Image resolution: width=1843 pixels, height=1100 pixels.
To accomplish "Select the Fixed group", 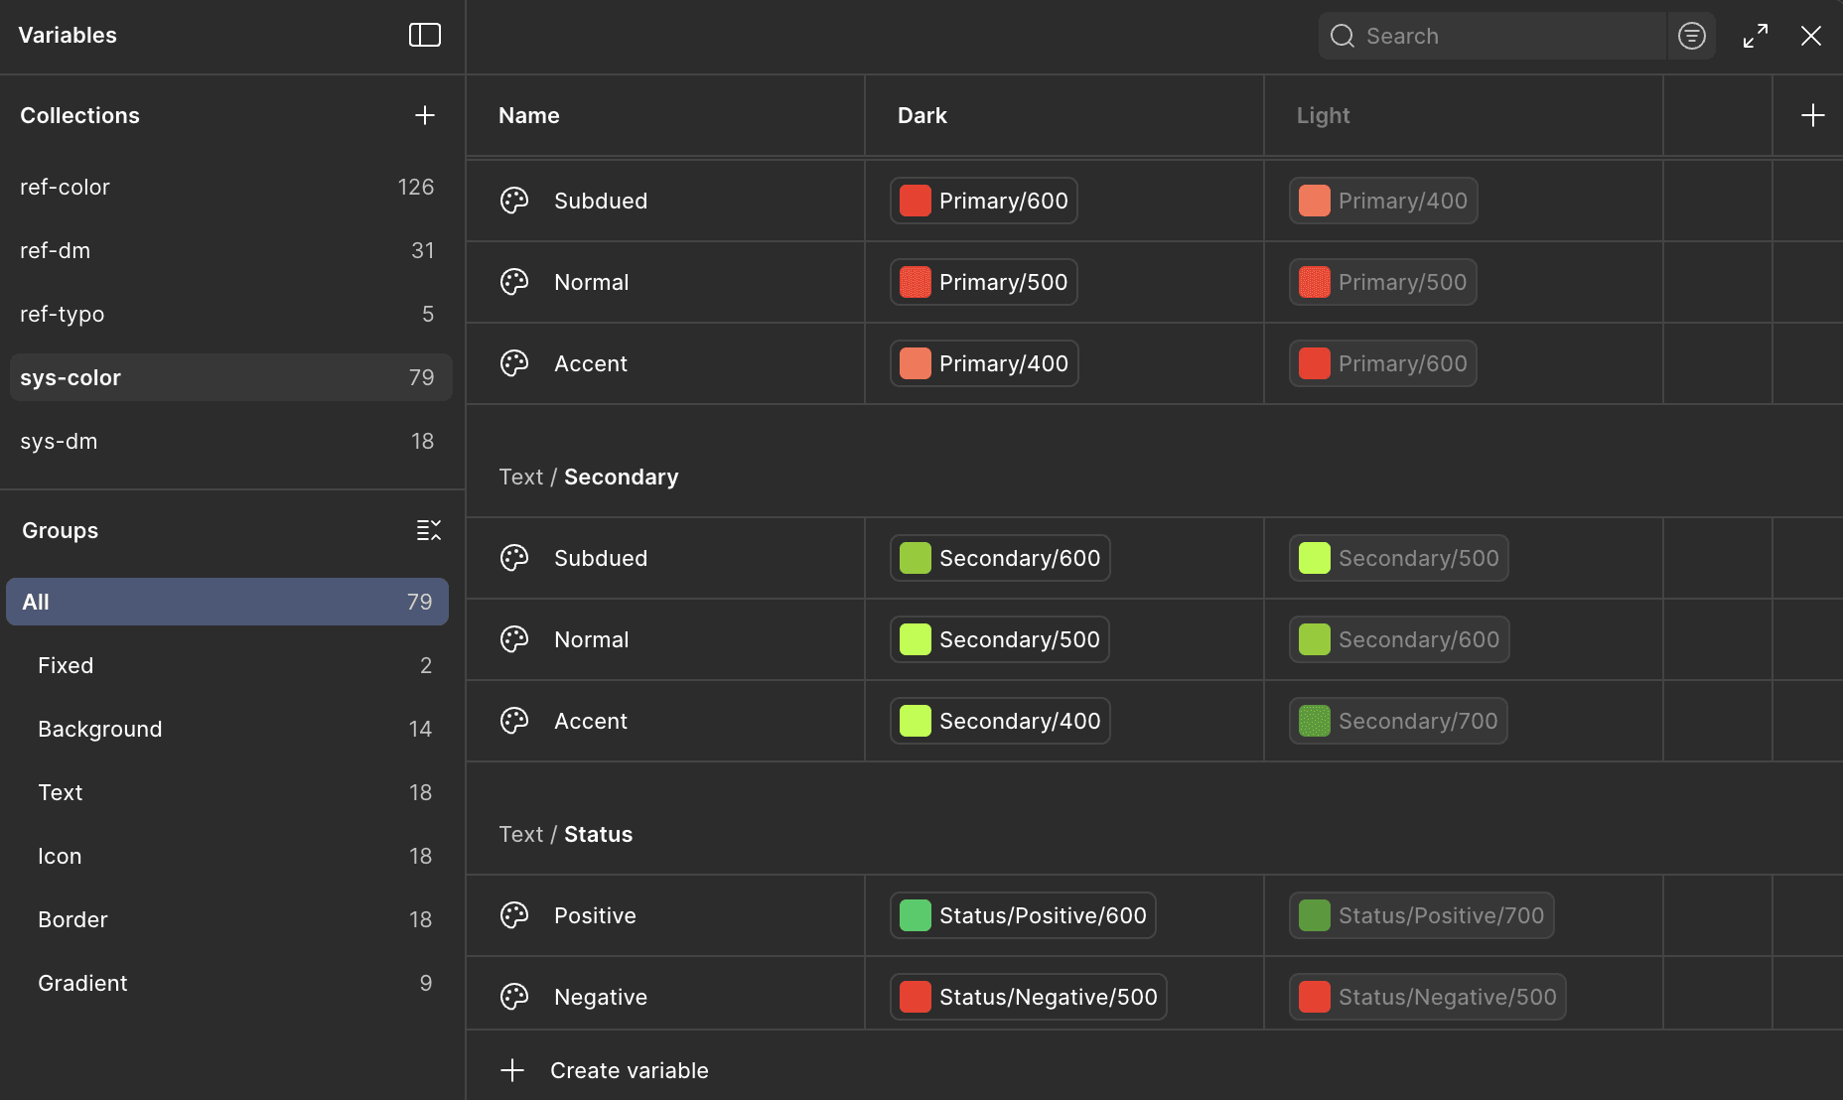I will 227,665.
